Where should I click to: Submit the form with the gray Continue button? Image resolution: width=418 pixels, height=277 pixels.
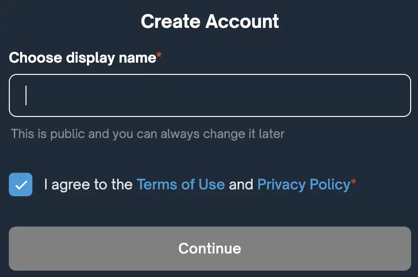click(209, 248)
